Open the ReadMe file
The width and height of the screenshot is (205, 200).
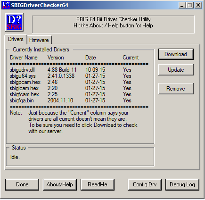tap(98, 184)
